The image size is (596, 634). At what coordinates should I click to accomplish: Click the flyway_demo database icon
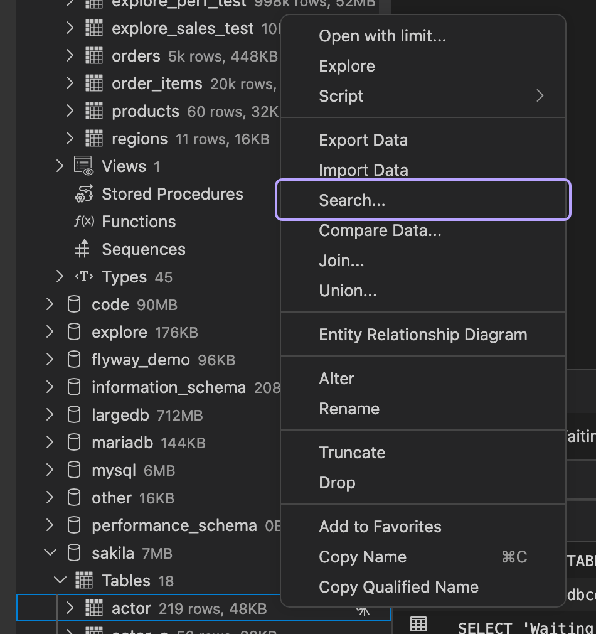click(73, 360)
